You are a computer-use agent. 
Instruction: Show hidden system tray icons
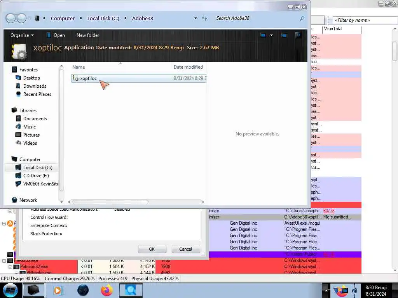pos(326,290)
